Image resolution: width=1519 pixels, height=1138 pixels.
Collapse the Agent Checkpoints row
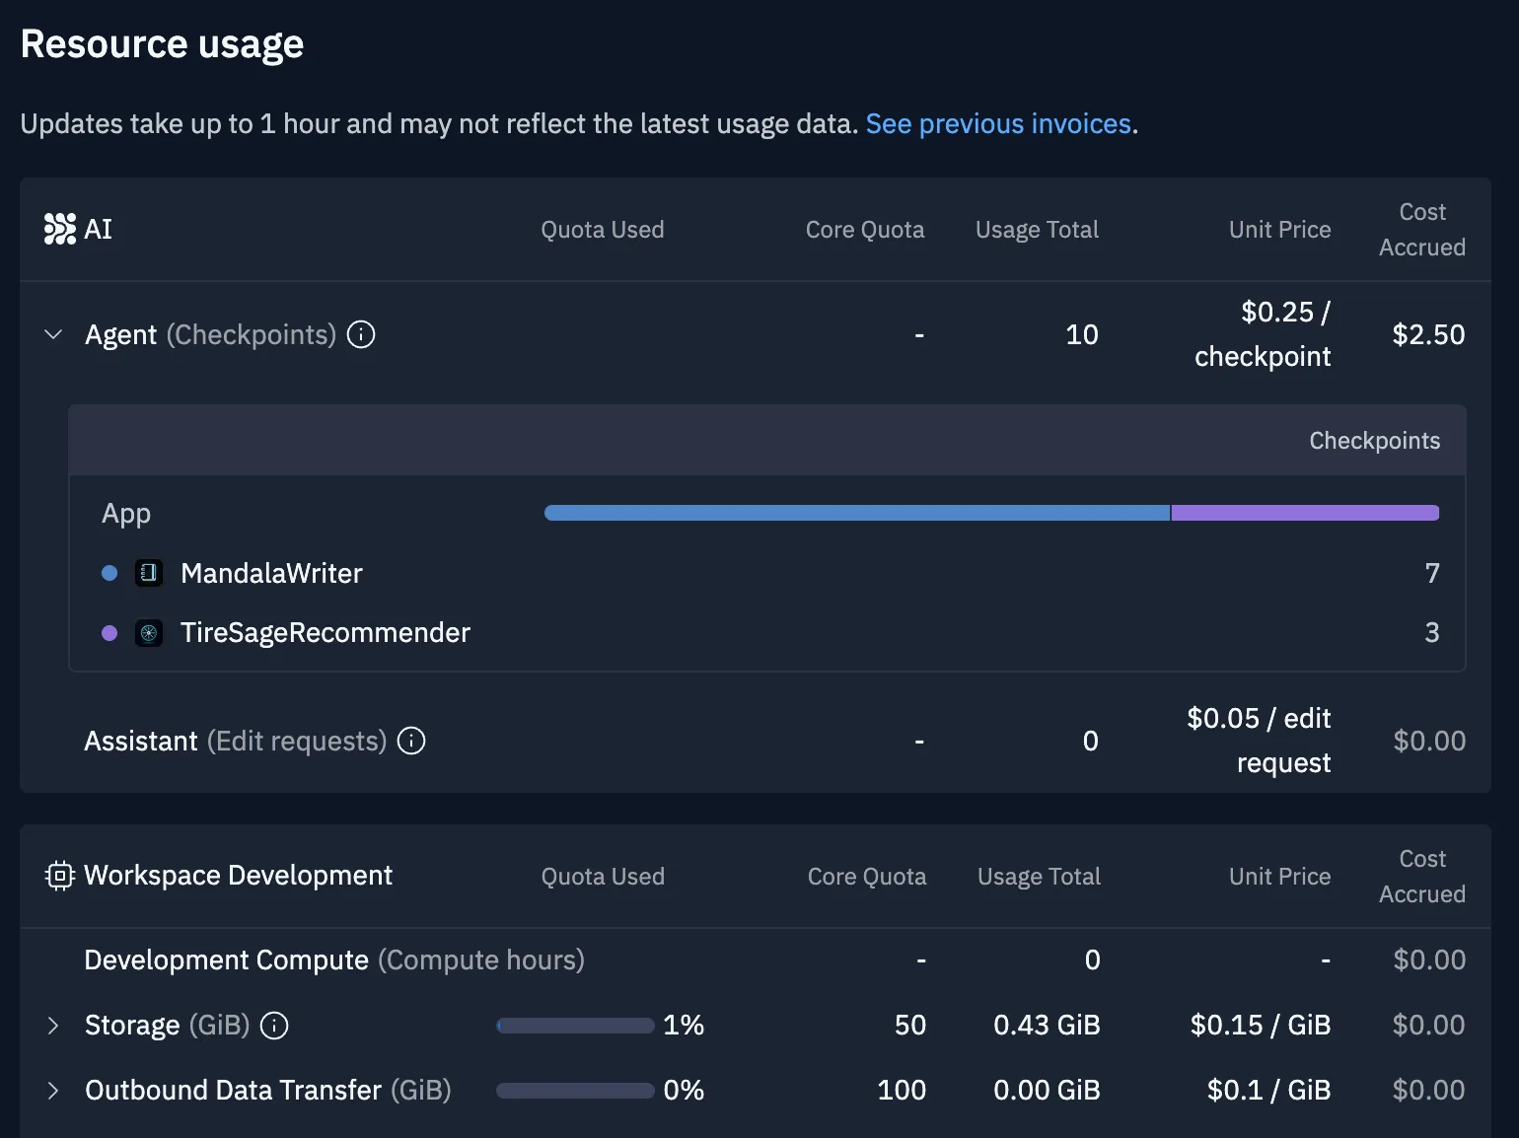click(53, 334)
